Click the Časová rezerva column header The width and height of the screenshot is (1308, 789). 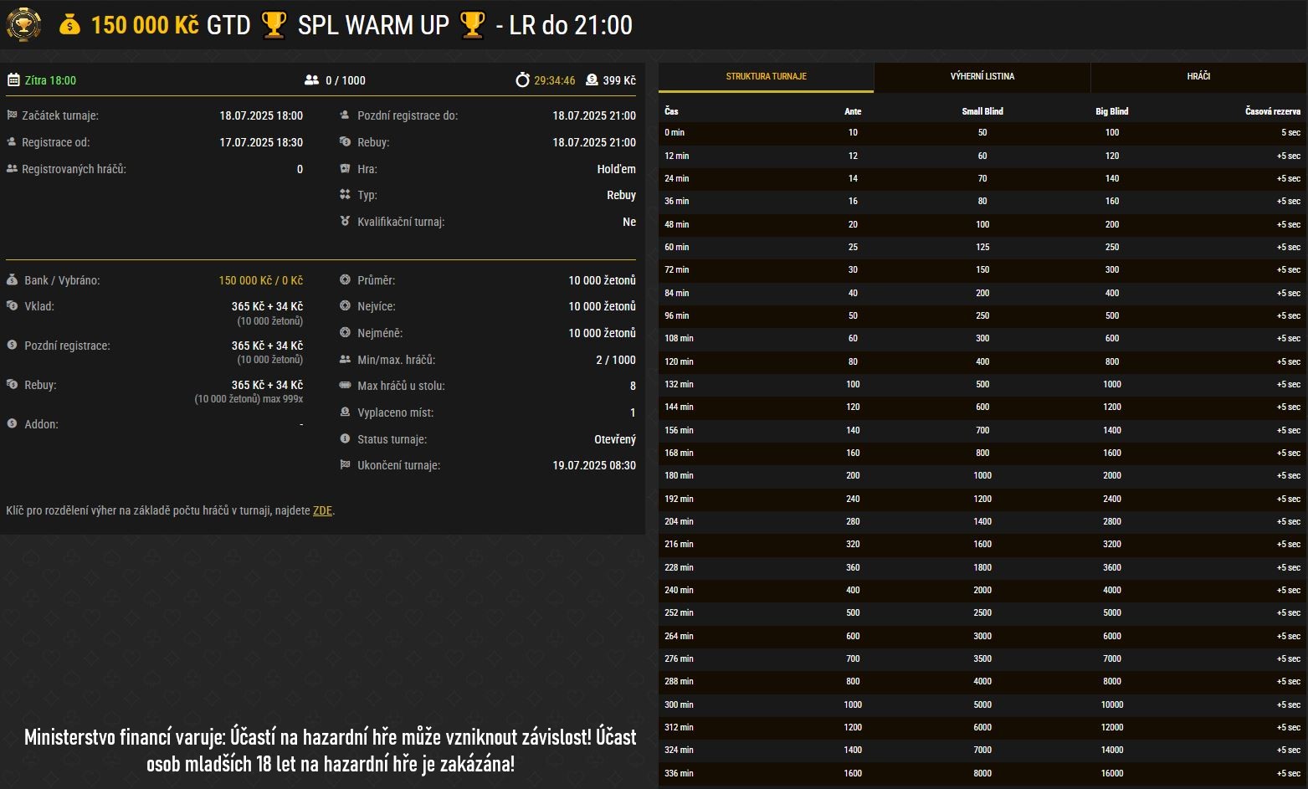tap(1272, 111)
